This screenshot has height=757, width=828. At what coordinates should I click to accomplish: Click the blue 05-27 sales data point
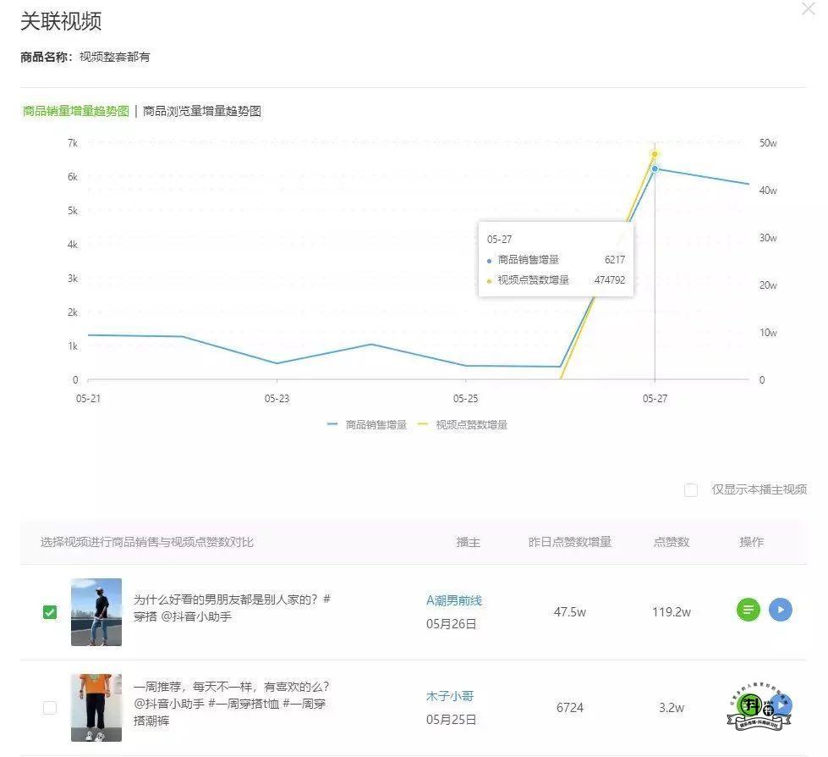(x=655, y=169)
